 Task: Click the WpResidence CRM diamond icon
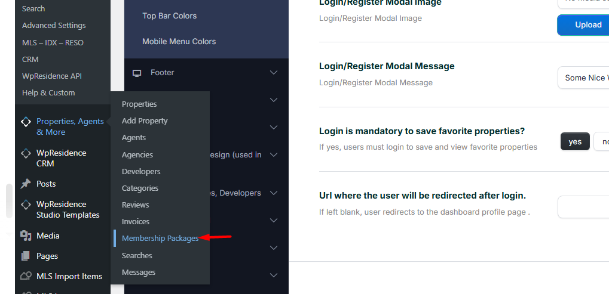pyautogui.click(x=26, y=153)
